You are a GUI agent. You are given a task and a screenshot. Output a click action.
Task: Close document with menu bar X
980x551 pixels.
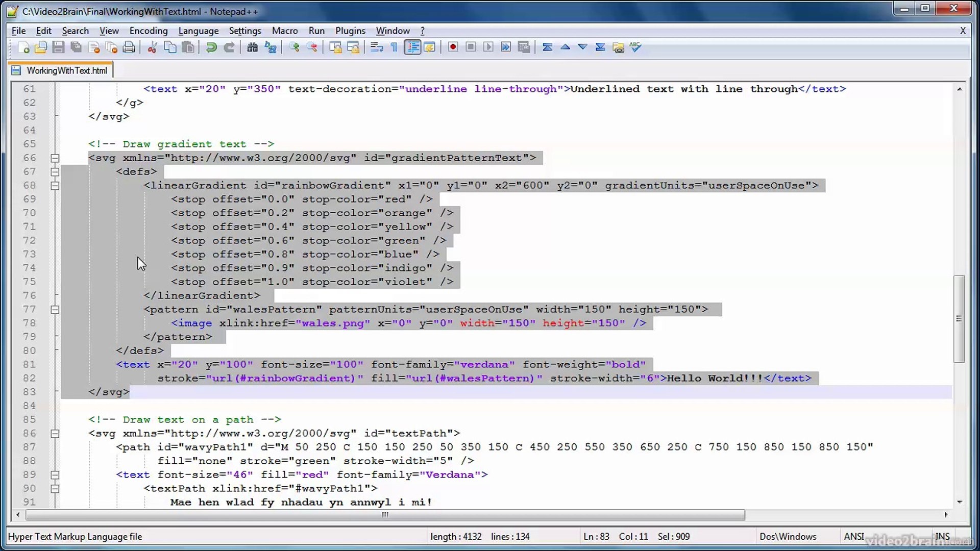pyautogui.click(x=963, y=31)
